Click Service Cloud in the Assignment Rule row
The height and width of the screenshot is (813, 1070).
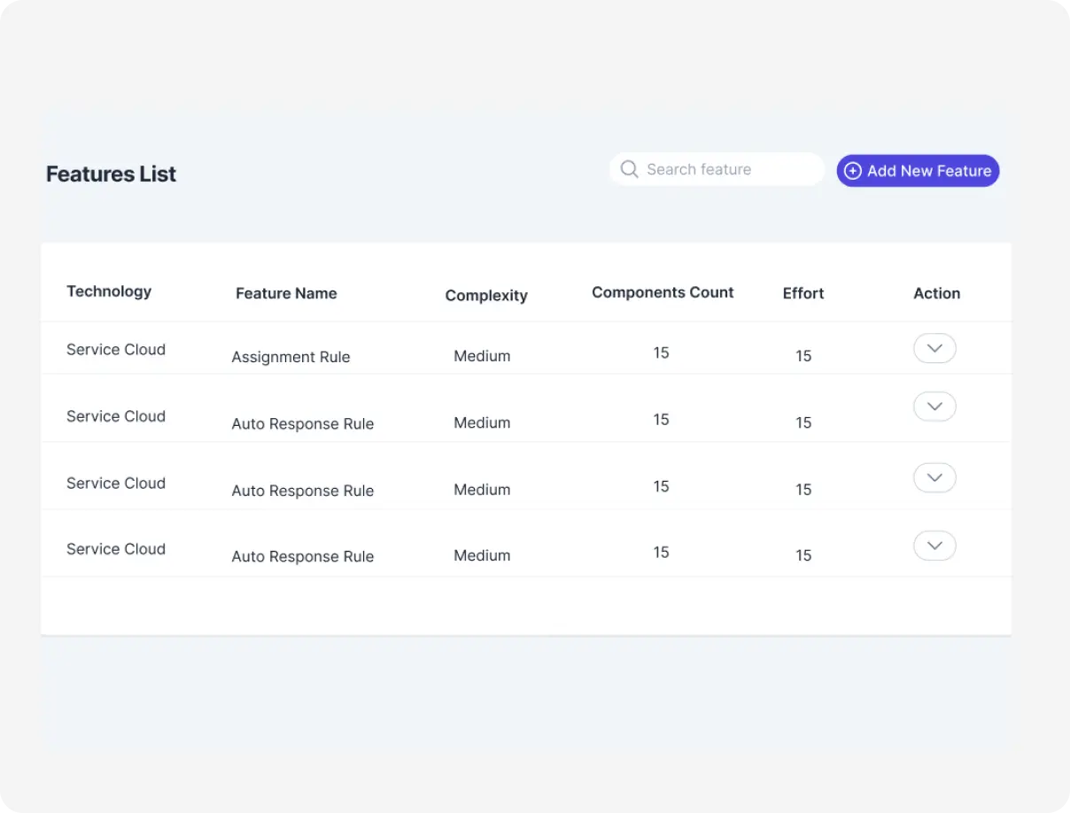(x=116, y=350)
